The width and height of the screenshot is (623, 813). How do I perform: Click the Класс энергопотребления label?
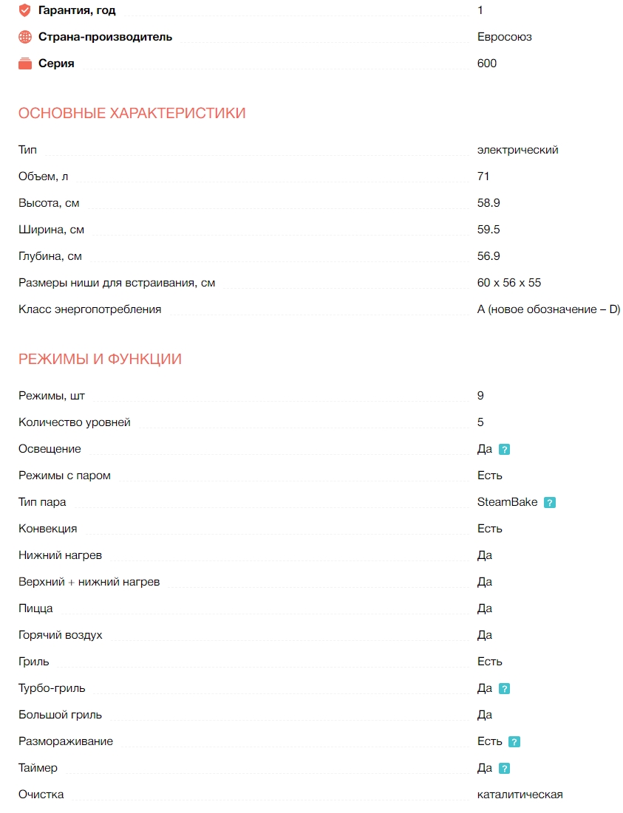click(x=89, y=309)
